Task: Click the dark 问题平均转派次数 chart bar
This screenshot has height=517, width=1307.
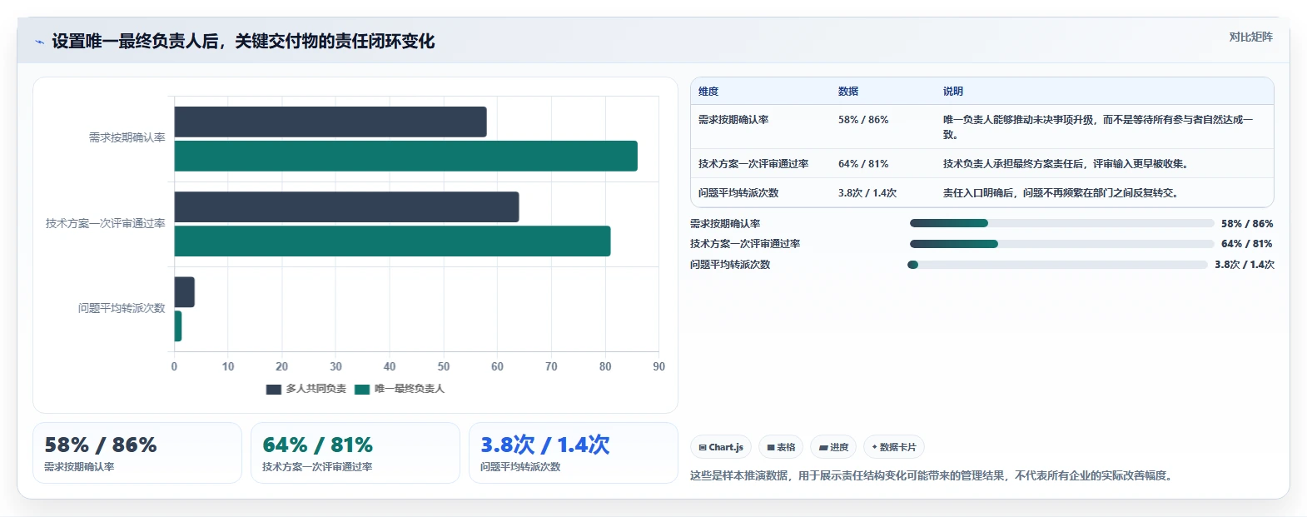Action: tap(185, 292)
